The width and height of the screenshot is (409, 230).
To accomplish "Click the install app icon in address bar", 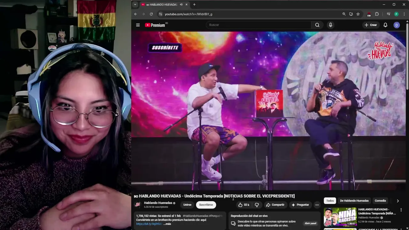I will [x=351, y=14].
